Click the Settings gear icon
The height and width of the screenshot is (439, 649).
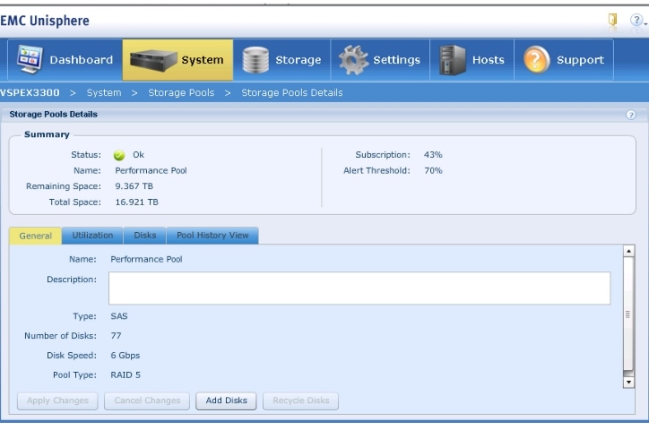[x=353, y=60]
